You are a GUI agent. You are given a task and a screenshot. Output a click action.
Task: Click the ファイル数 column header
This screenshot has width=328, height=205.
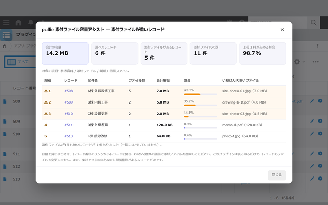[x=137, y=80]
